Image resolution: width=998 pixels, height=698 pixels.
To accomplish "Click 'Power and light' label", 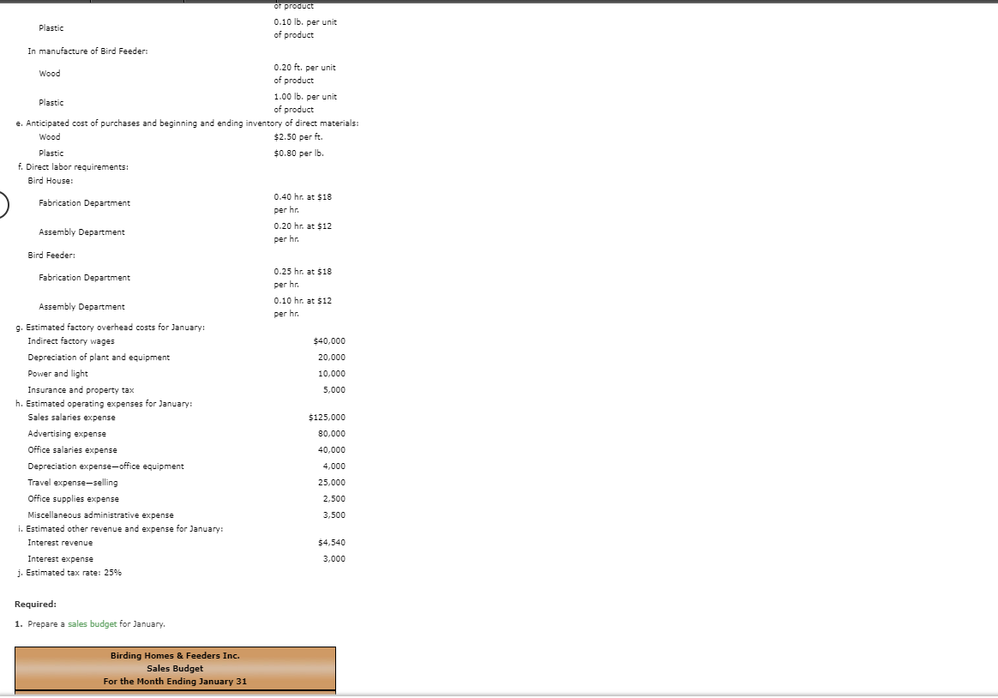I will [x=58, y=374].
